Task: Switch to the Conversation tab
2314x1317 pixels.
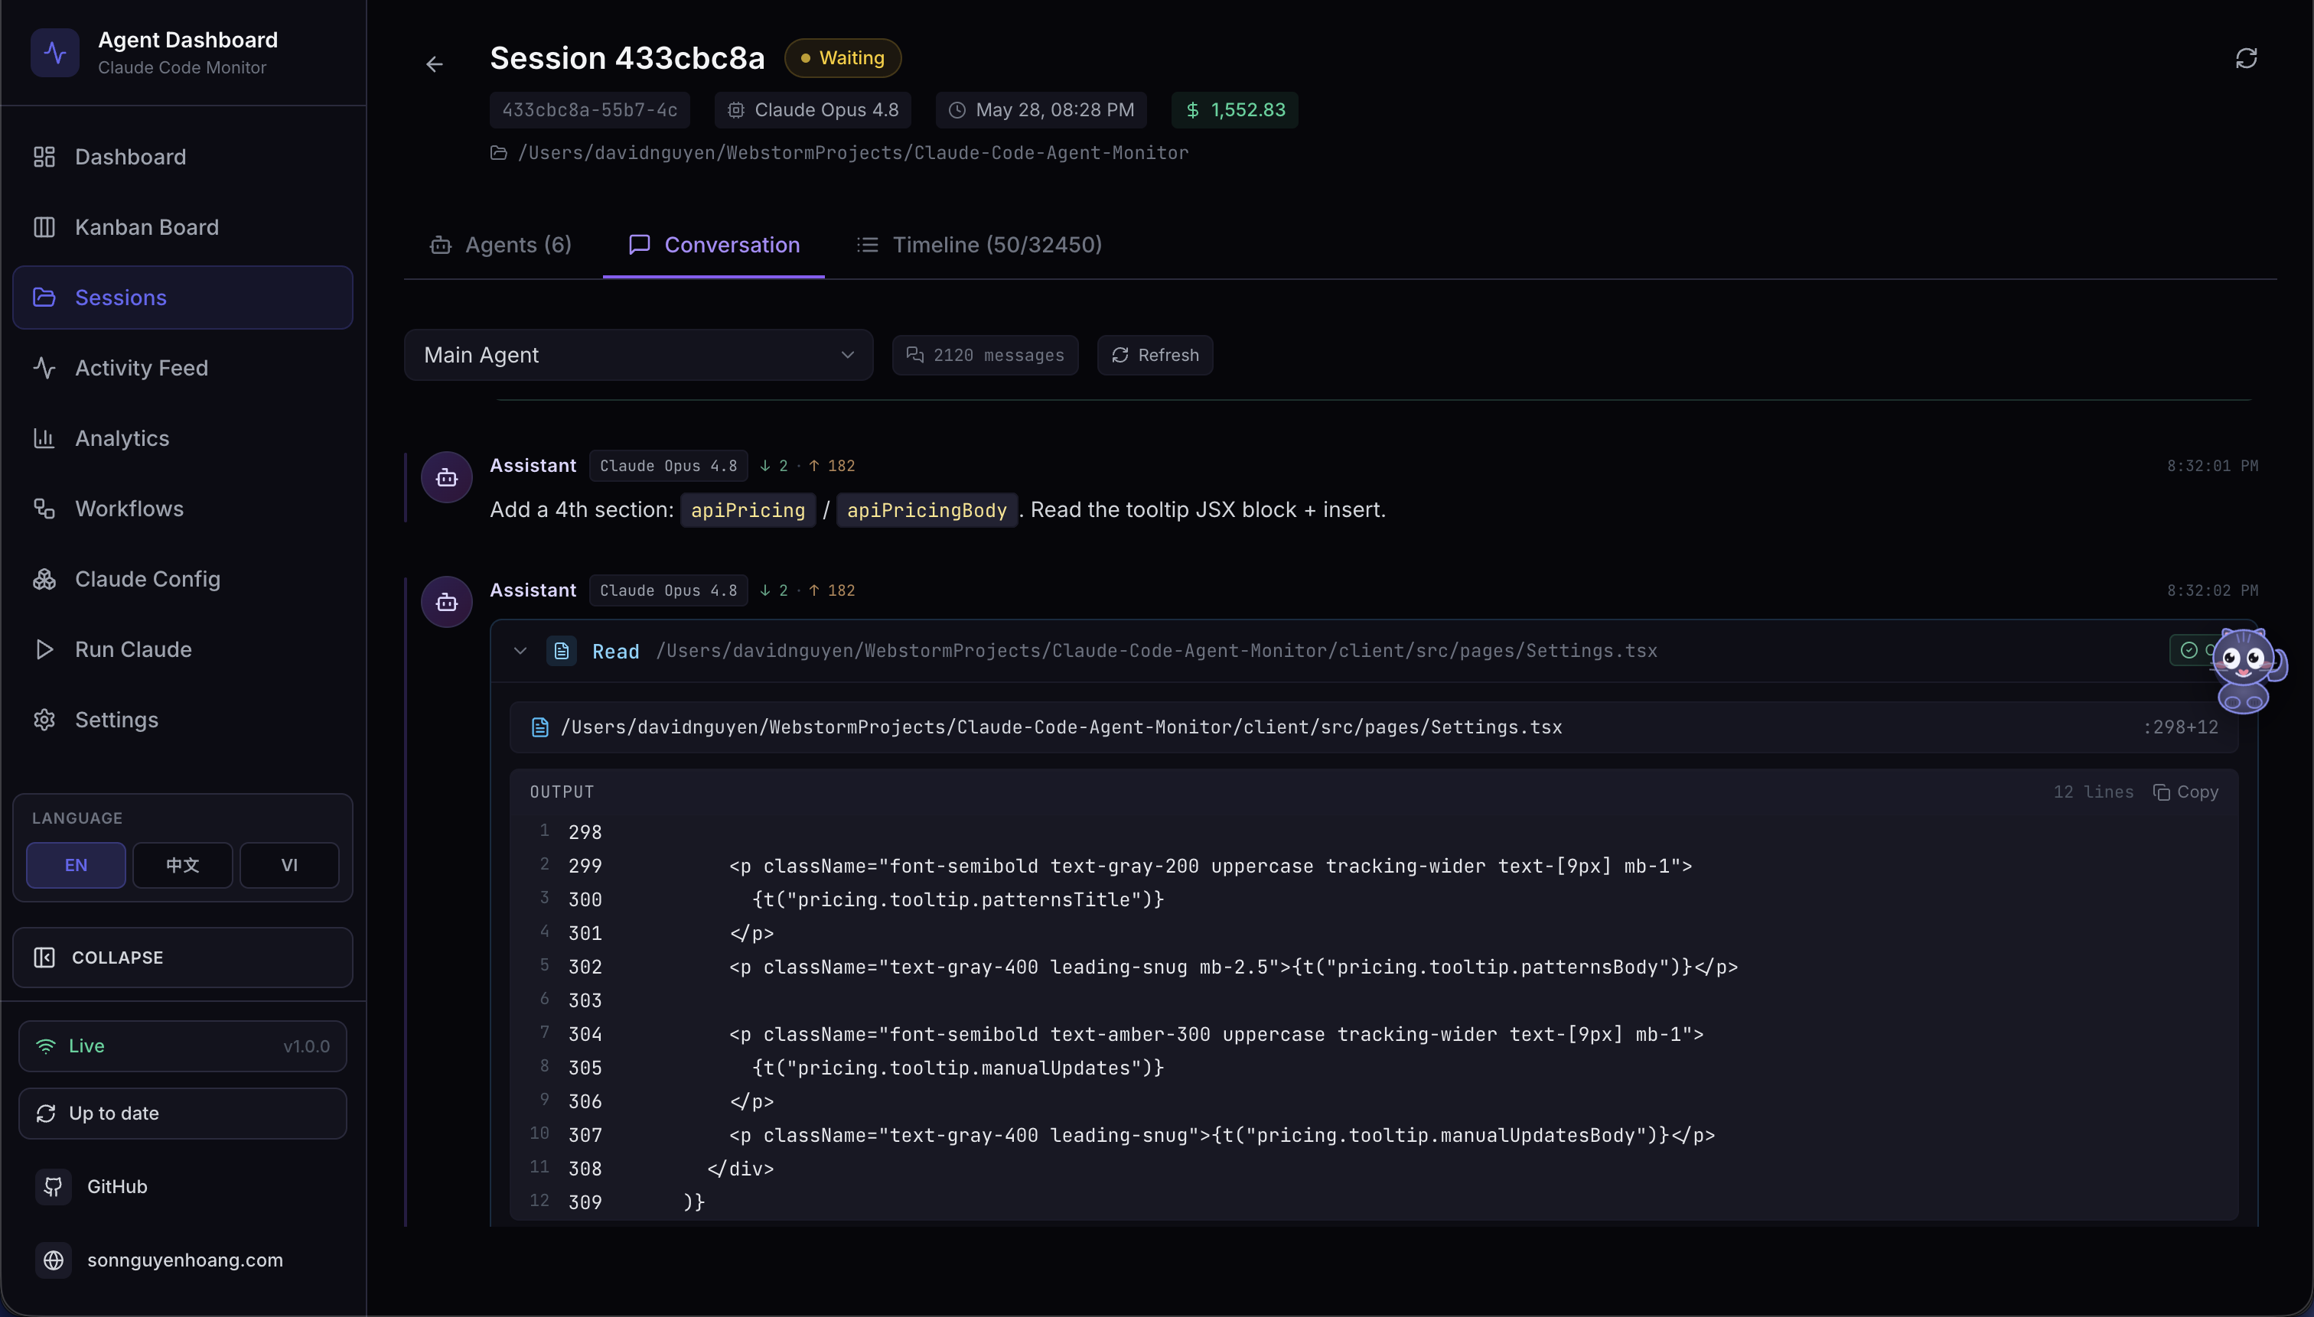Action: click(714, 246)
